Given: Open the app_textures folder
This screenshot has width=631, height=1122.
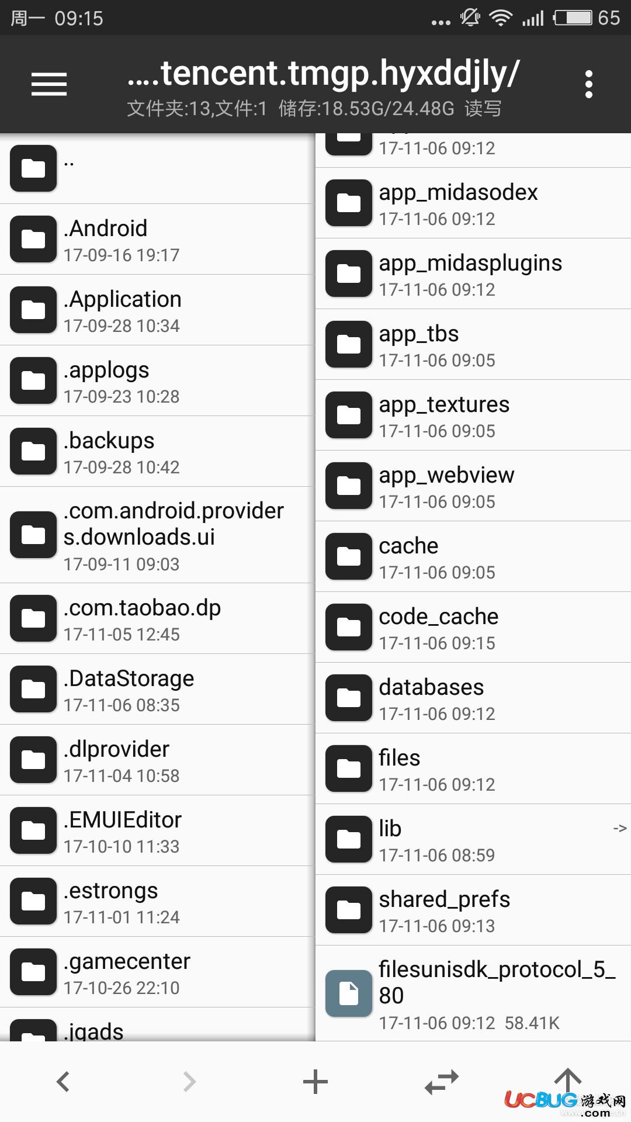Looking at the screenshot, I should [x=473, y=415].
